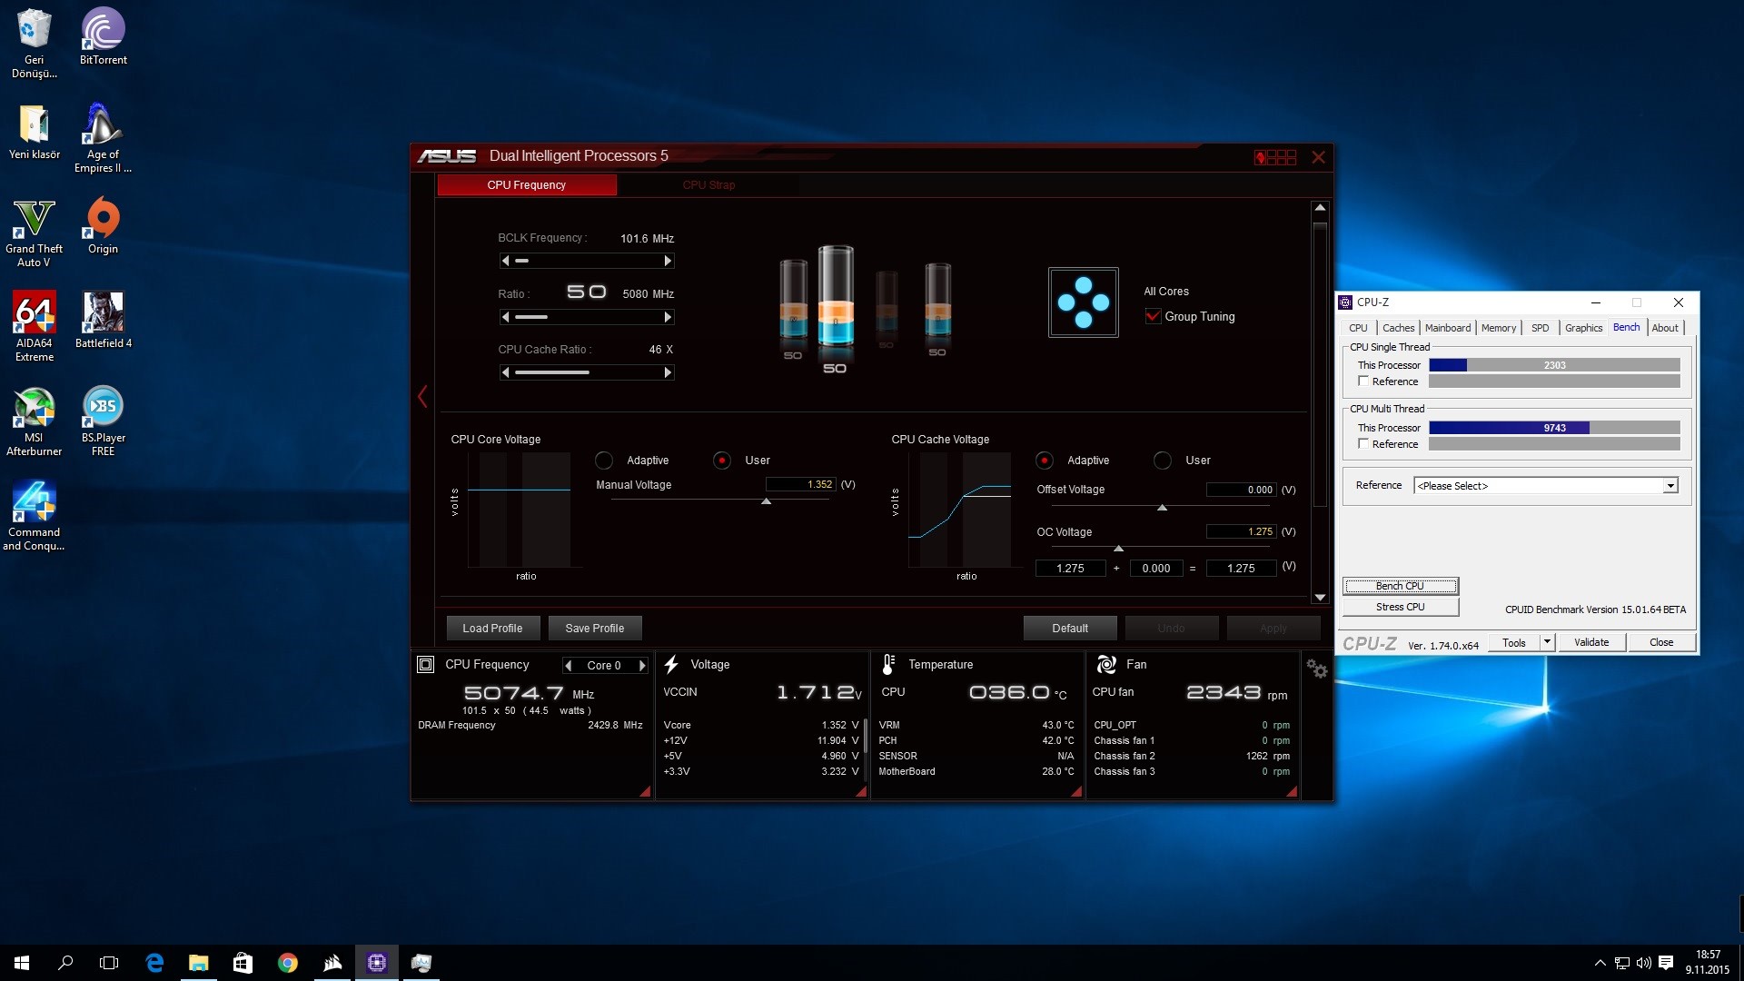Switch to CPU-Z taskbar icon
1744x981 pixels.
pyautogui.click(x=376, y=963)
